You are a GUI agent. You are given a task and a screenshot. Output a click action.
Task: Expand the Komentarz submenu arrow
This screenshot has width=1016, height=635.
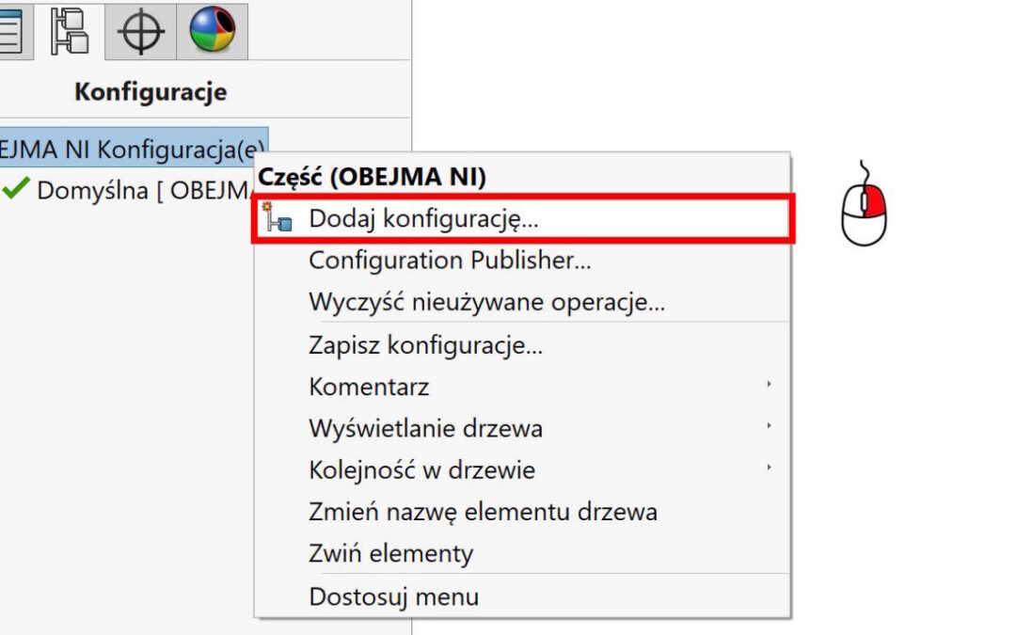[x=769, y=385]
